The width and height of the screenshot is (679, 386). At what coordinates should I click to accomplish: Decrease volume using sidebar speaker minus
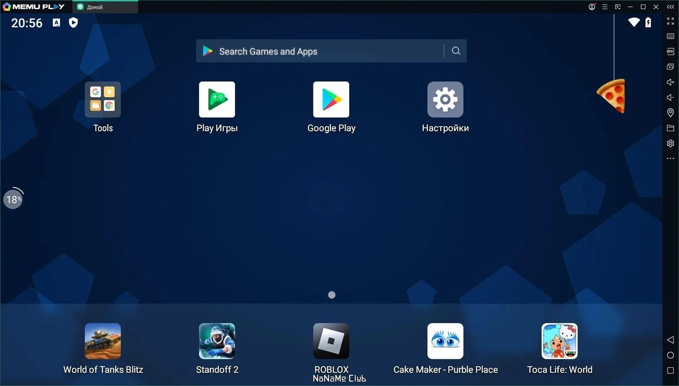671,97
